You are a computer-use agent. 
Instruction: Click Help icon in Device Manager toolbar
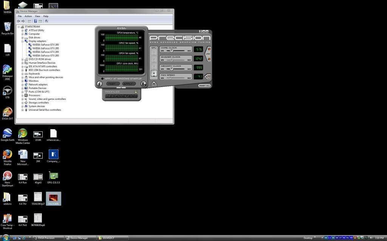tap(35, 21)
